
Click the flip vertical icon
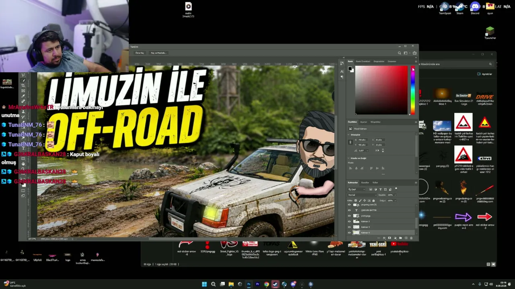coord(383,151)
